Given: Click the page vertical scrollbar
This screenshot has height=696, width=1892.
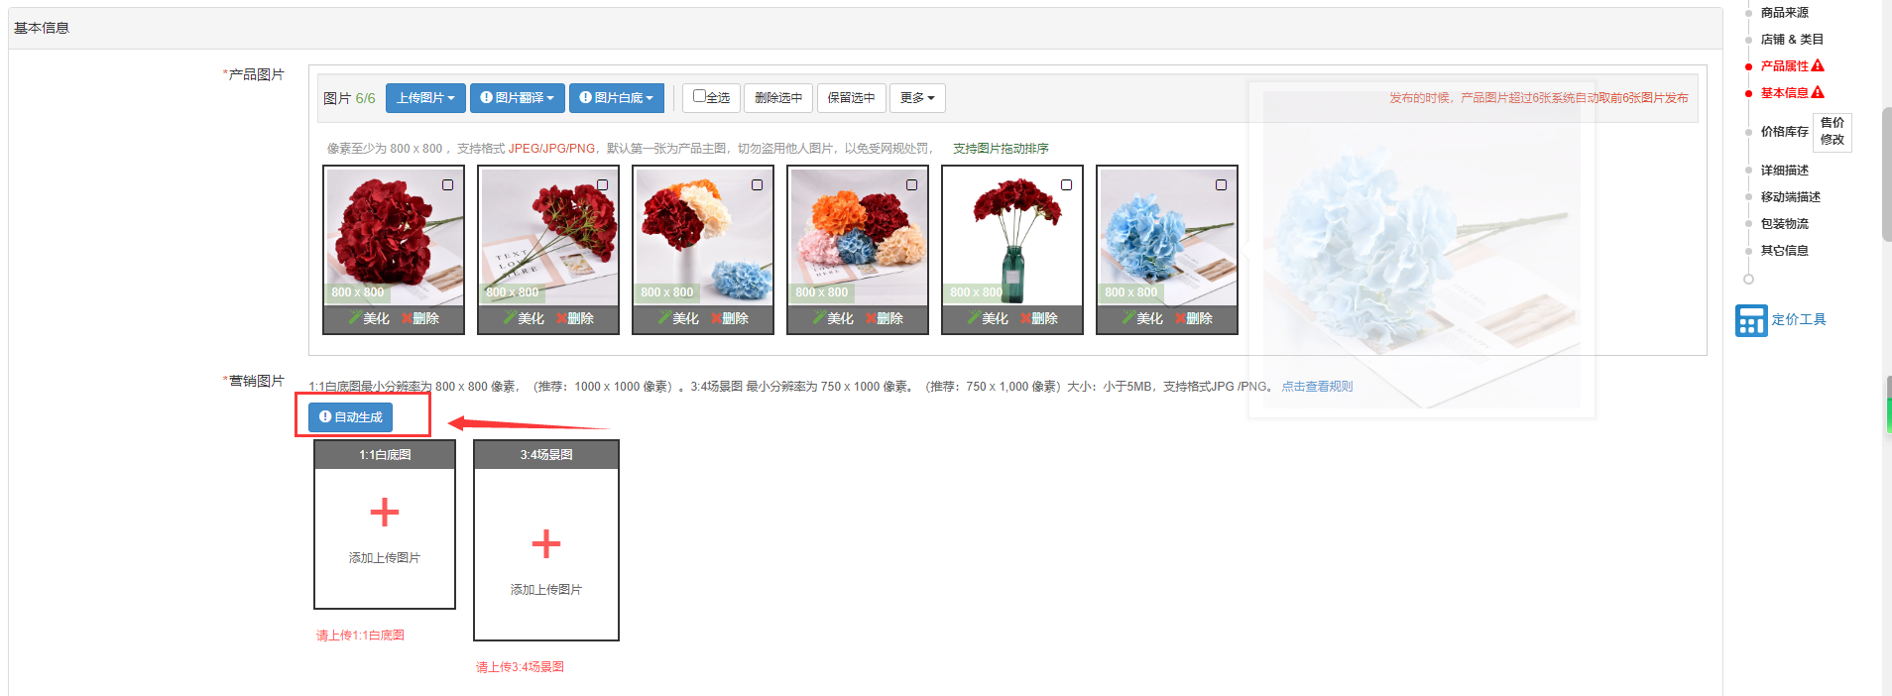Looking at the screenshot, I should [x=1887, y=174].
